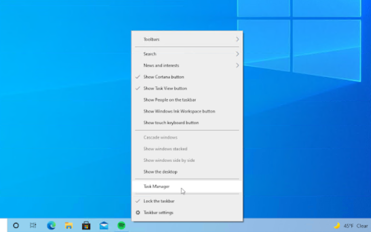Open File Explorer from the taskbar
Viewport: 371px width, 232px height.
69,225
